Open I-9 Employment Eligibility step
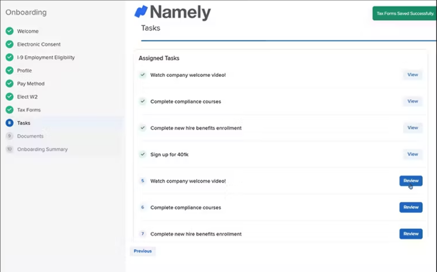 (x=46, y=58)
